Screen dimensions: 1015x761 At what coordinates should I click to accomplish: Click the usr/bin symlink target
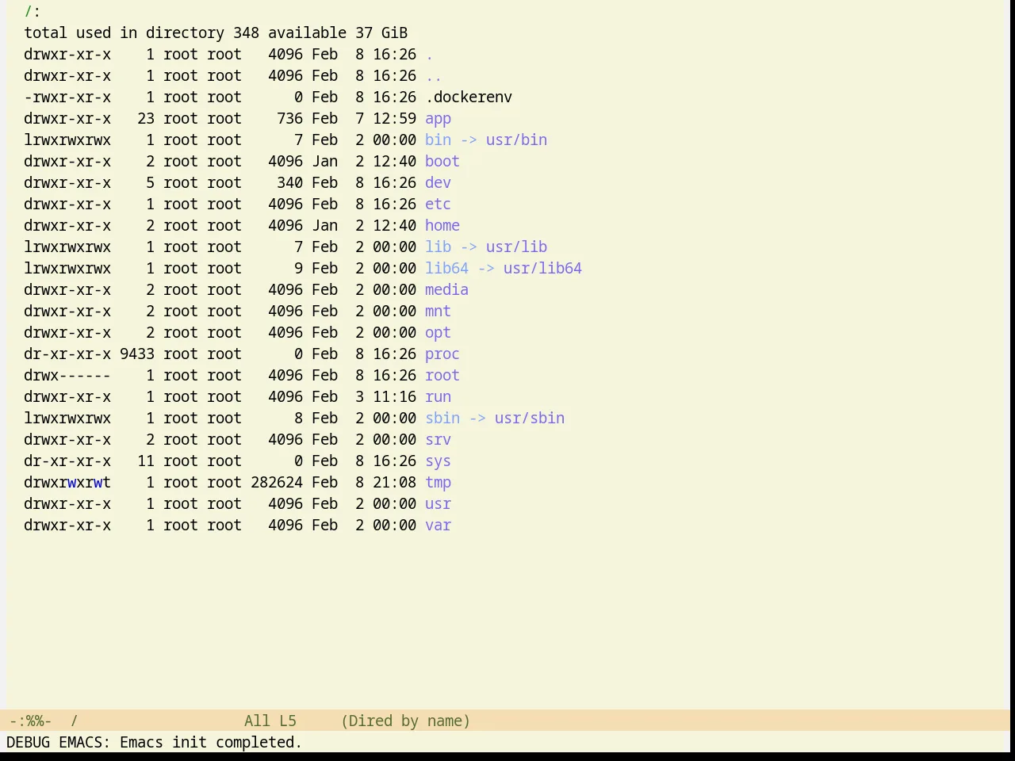coord(516,140)
